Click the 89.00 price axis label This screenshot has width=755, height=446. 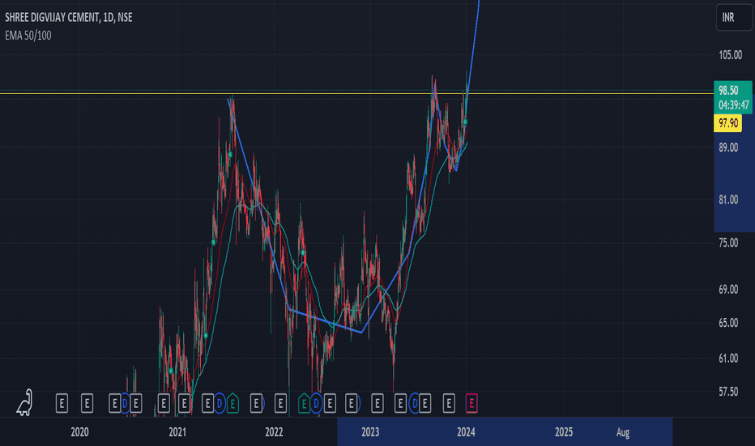click(x=728, y=147)
